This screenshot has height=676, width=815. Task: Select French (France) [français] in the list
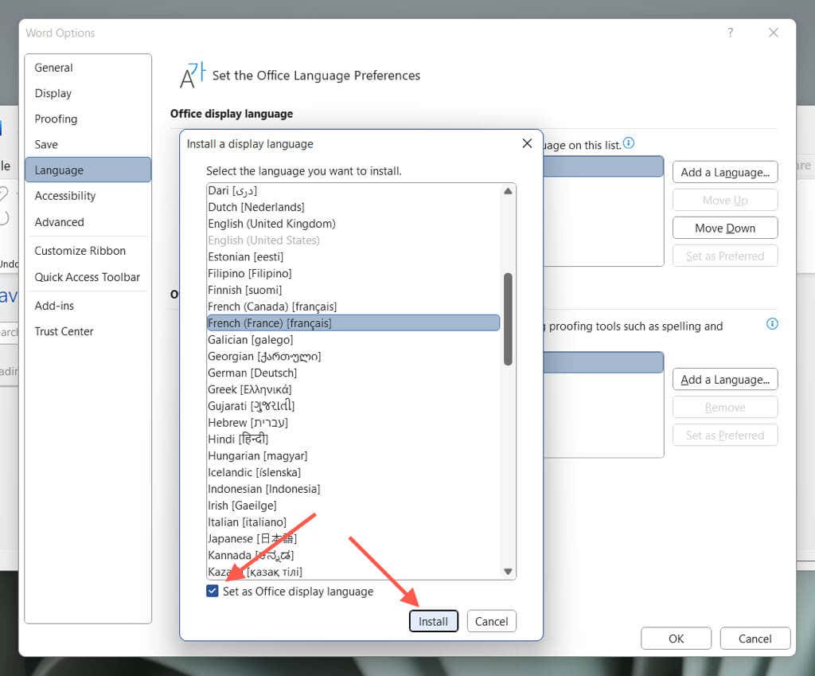353,323
